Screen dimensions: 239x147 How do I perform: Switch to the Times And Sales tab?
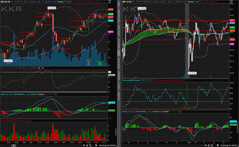[x=119, y=16]
